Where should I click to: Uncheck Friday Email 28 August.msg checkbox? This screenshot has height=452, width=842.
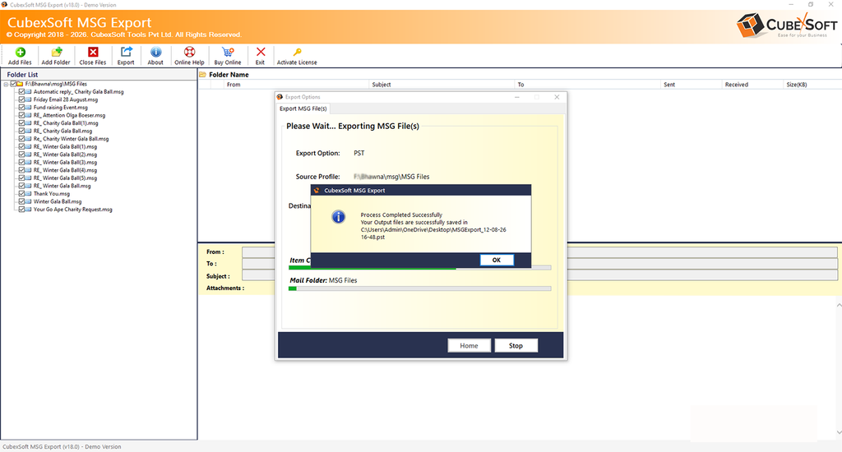click(21, 99)
